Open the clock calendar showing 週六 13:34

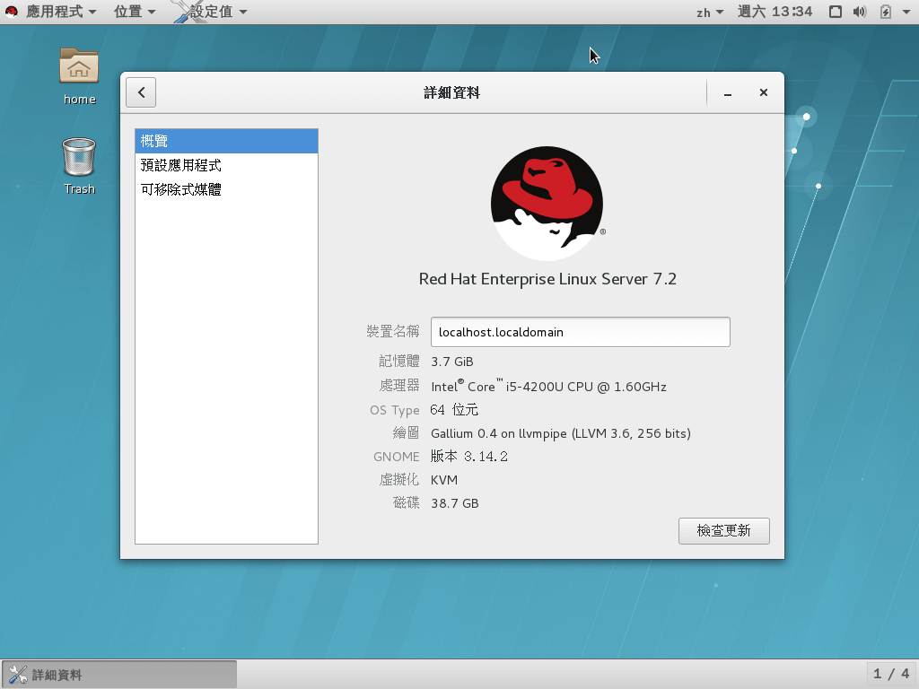click(775, 12)
